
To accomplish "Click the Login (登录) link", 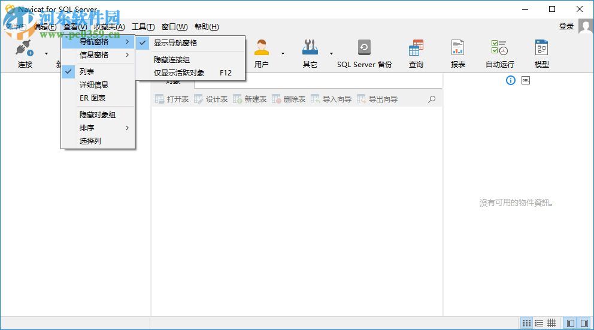I will click(566, 26).
